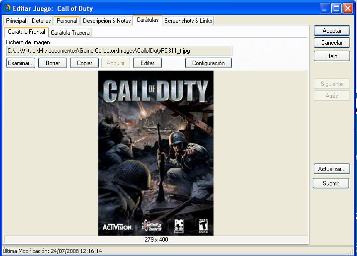The image size is (357, 256).
Task: Click the application icon in title bar
Action: pyautogui.click(x=7, y=8)
